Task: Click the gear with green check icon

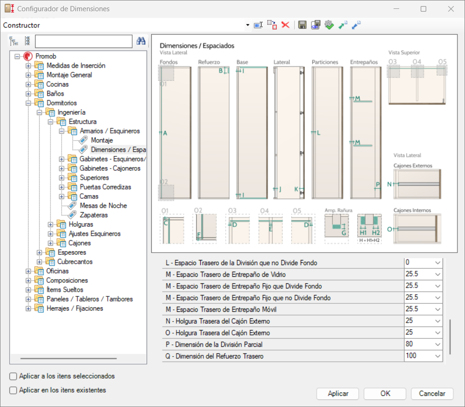Action: [x=329, y=25]
